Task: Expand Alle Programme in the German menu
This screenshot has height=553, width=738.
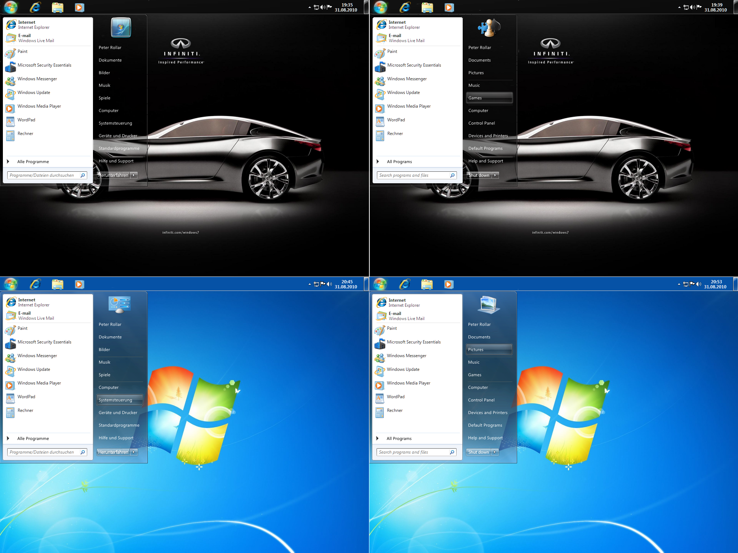Action: click(33, 161)
